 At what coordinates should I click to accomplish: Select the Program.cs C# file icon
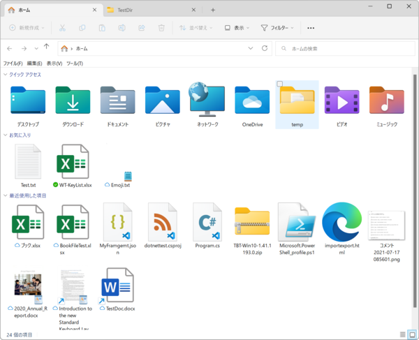(207, 223)
